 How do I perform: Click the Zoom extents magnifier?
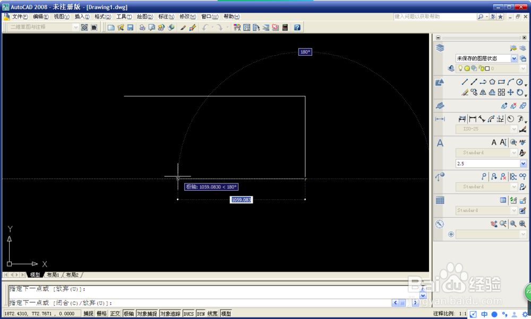(523, 224)
